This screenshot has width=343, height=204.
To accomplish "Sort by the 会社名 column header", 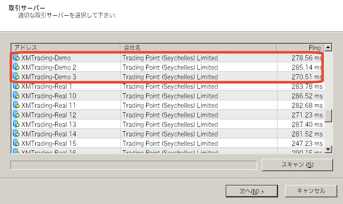I will [199, 48].
